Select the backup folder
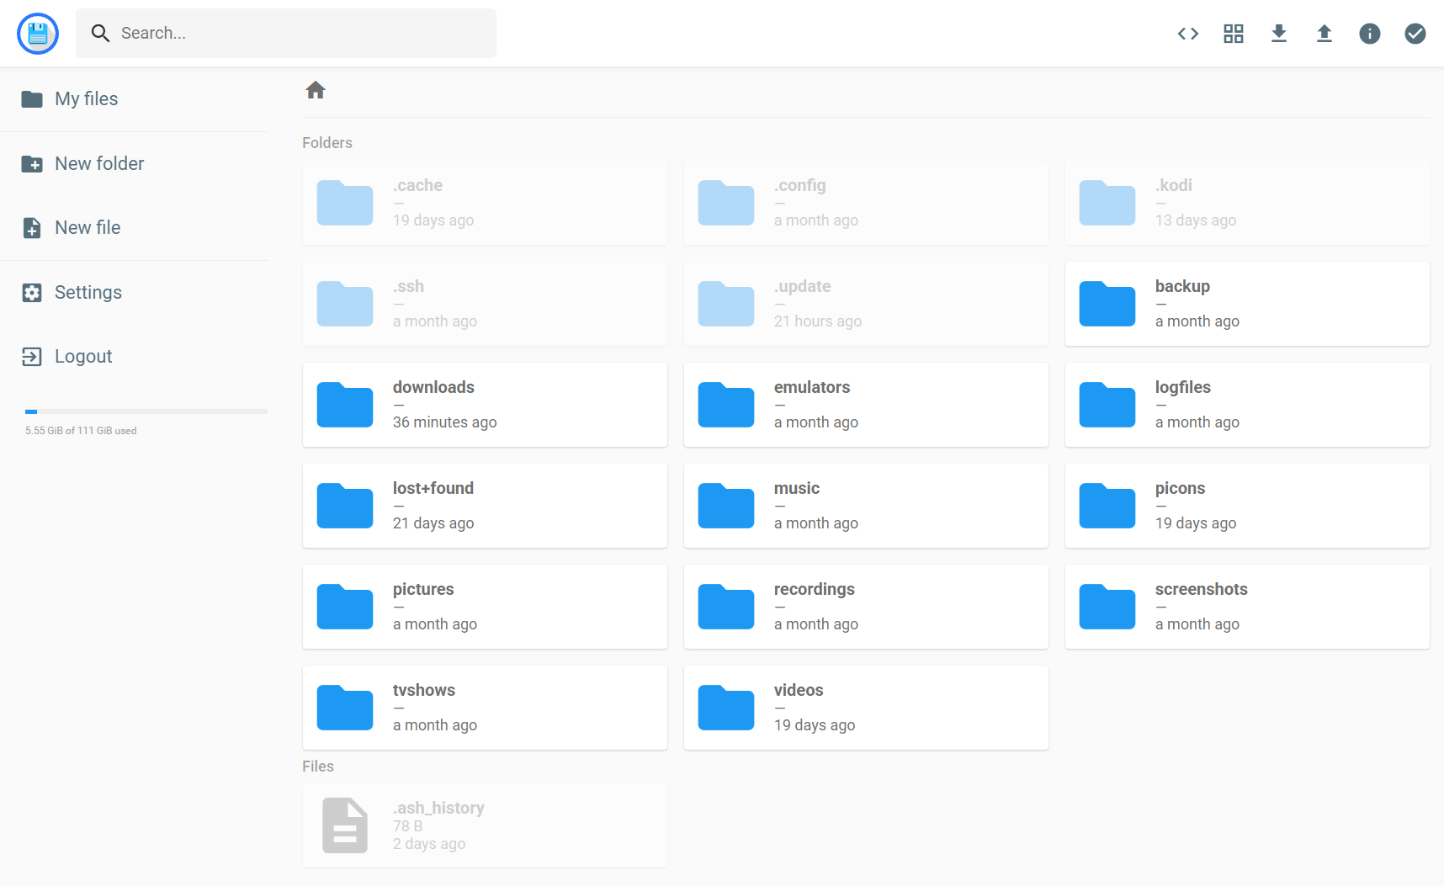The width and height of the screenshot is (1444, 886). (1246, 304)
